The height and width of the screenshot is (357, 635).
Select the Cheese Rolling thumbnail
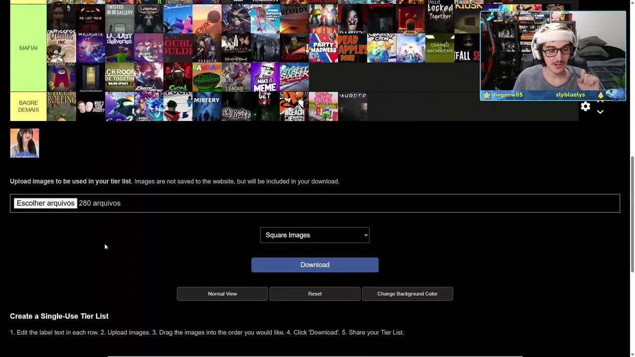tap(61, 106)
